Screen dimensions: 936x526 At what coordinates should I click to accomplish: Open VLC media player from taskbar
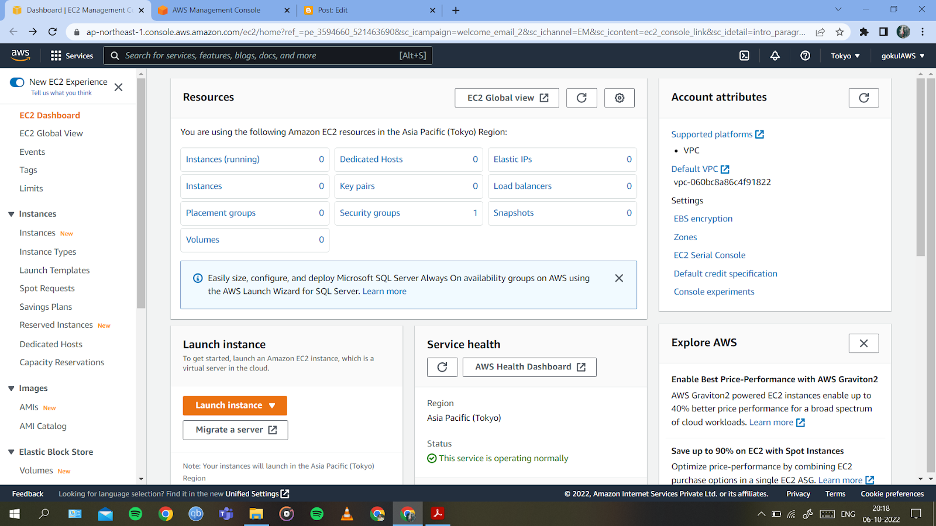[x=347, y=514]
